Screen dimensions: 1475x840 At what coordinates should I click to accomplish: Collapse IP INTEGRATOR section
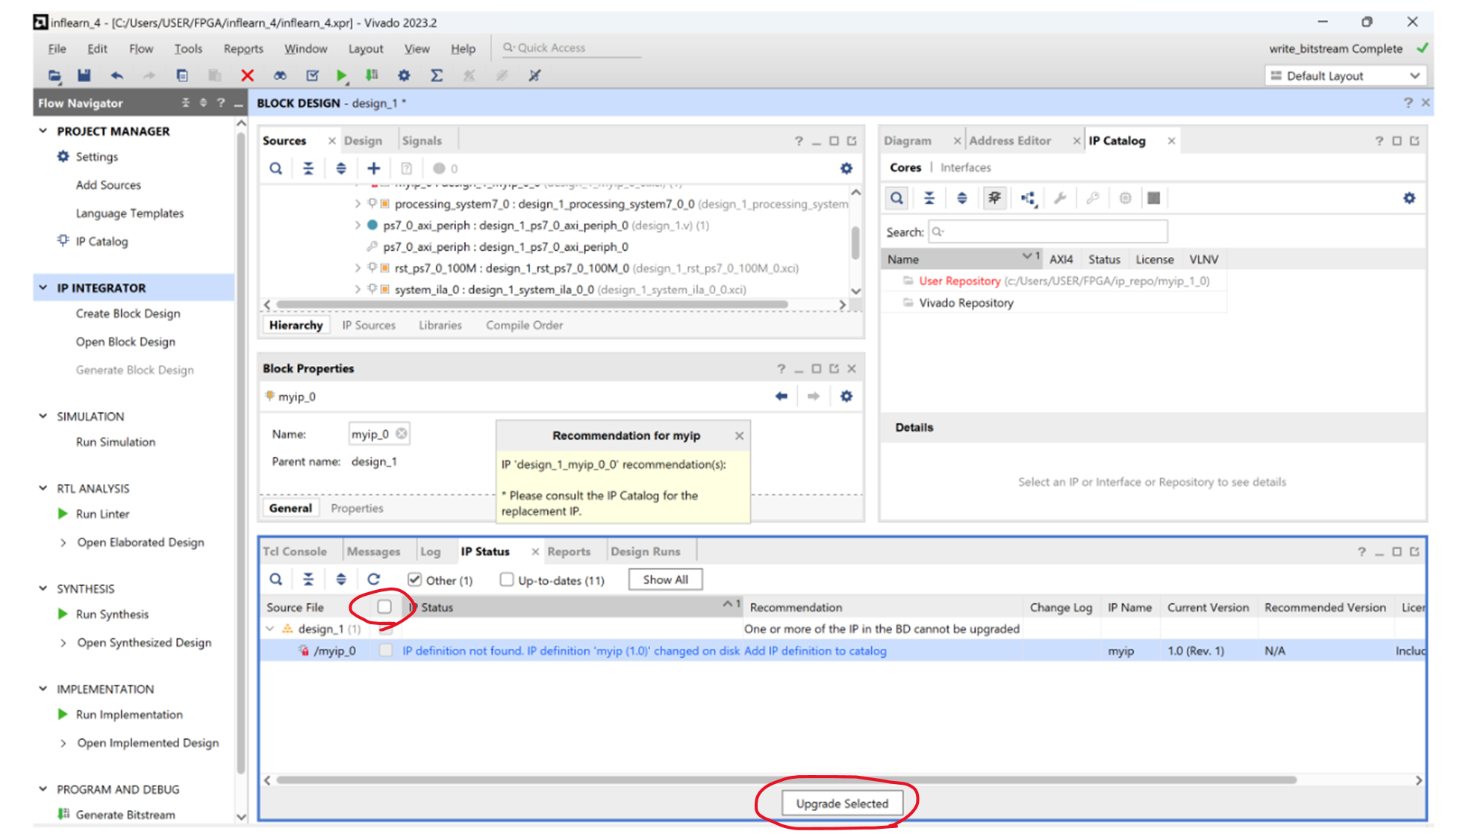(43, 287)
